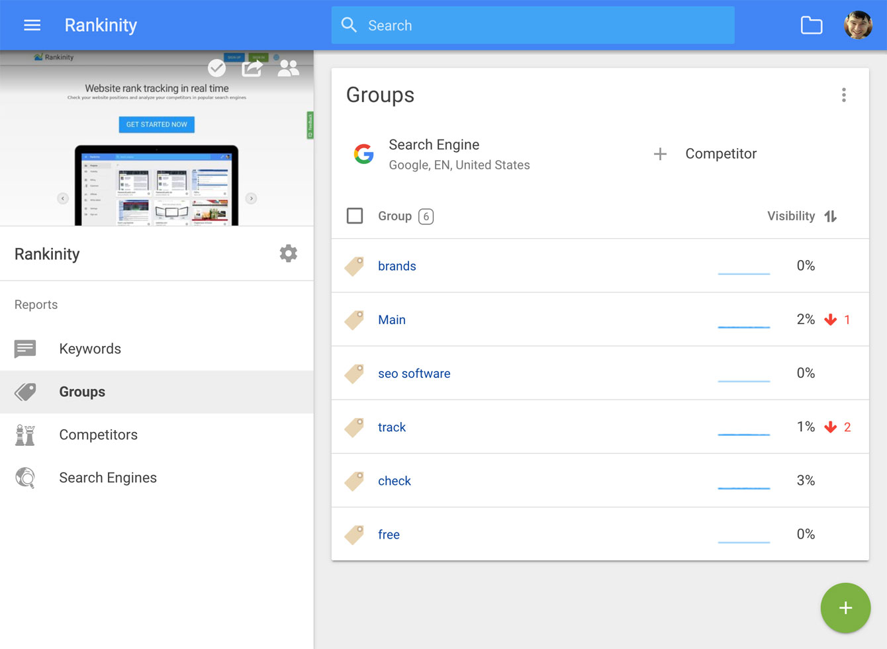Viewport: 887px width, 649px height.
Task: Click the group count badge 6
Action: click(426, 216)
